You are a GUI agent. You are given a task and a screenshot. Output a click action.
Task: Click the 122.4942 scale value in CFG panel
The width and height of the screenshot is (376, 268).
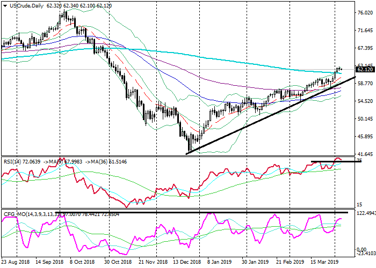pos(365,213)
